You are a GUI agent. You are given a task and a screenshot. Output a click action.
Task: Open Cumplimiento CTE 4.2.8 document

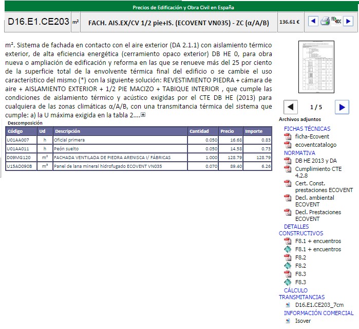point(318,172)
